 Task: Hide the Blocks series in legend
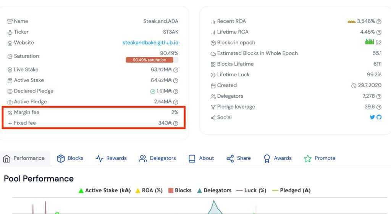(x=180, y=190)
